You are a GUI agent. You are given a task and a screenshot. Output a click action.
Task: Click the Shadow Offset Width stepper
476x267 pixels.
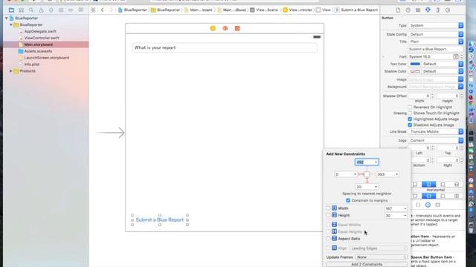click(x=433, y=96)
